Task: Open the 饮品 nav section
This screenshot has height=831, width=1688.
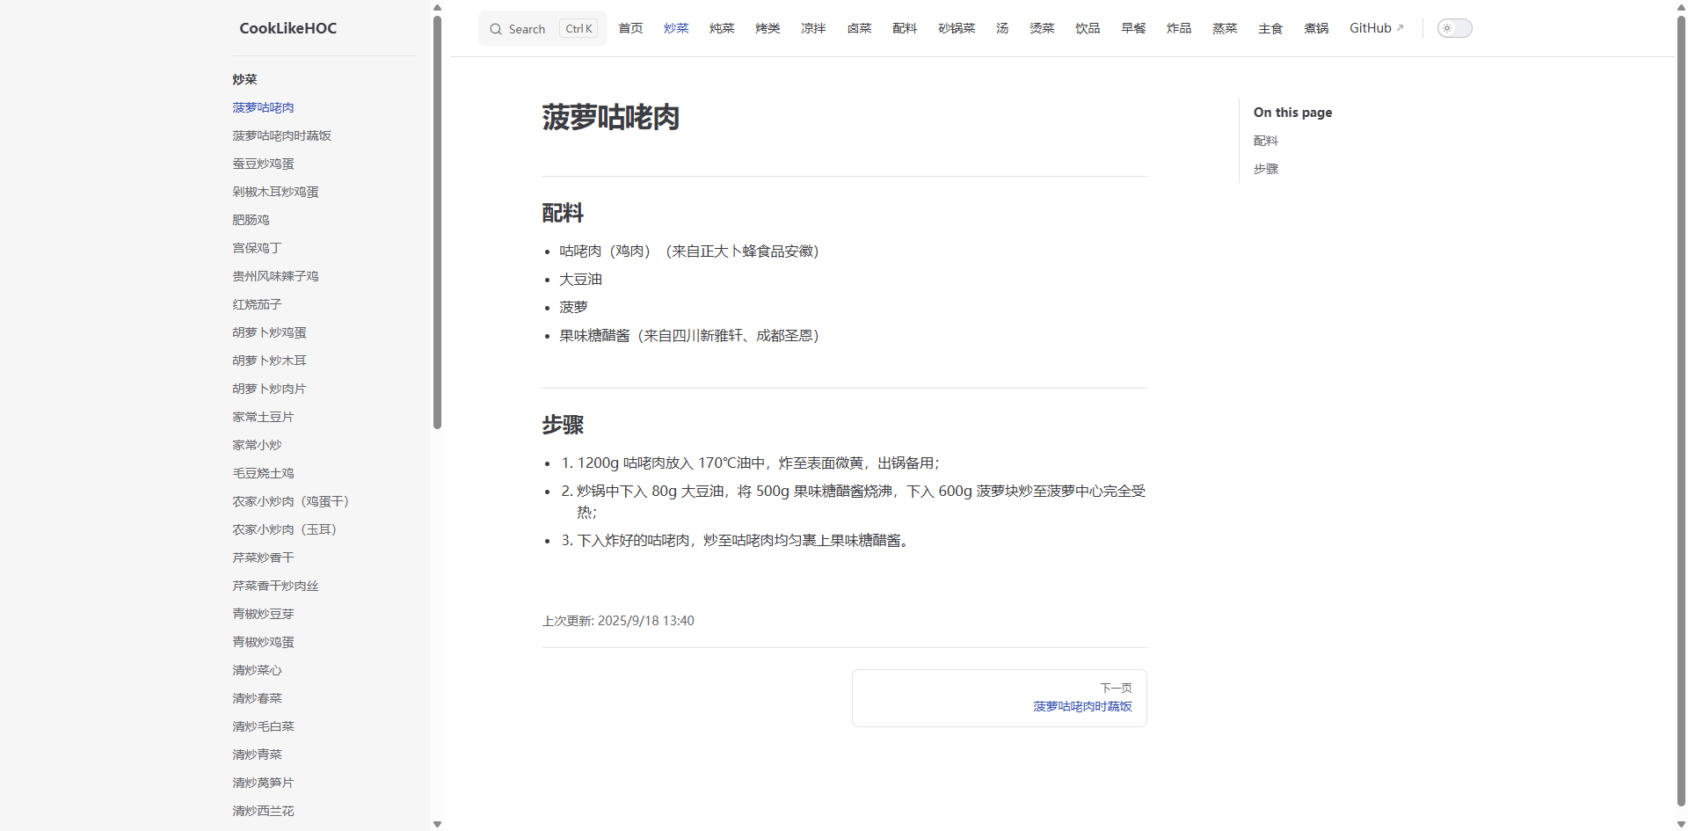Action: (1088, 28)
